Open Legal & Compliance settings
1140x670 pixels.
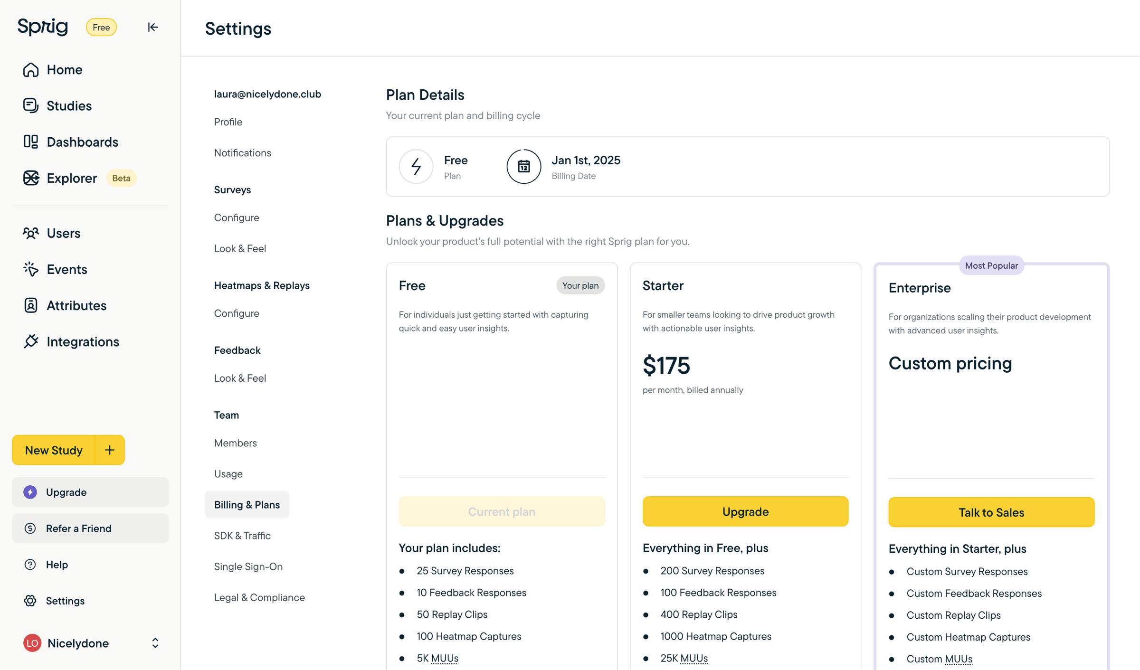tap(259, 597)
